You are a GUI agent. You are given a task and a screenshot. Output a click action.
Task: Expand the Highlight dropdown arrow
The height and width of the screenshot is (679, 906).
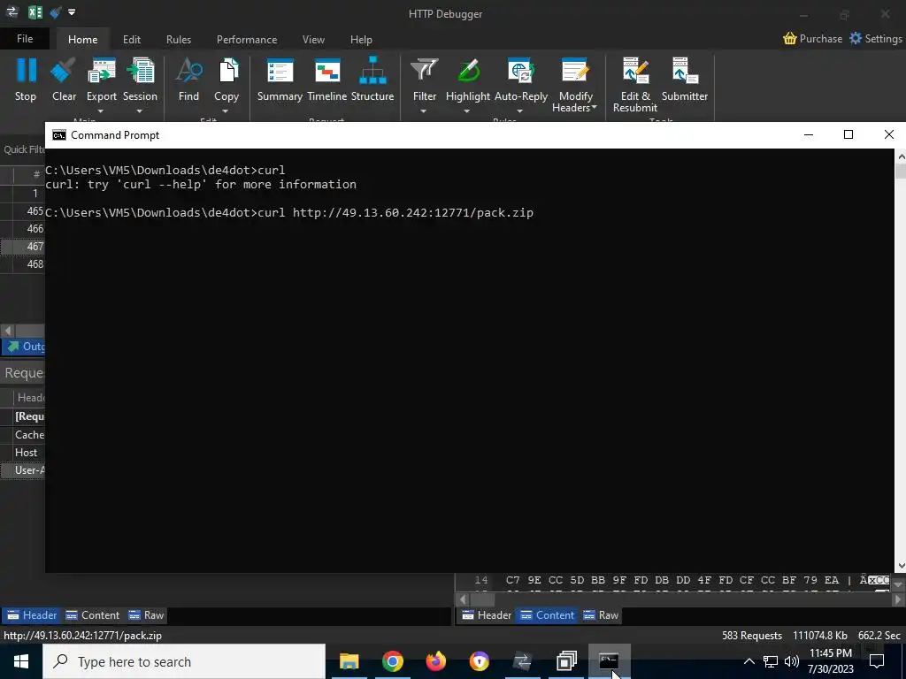click(467, 111)
